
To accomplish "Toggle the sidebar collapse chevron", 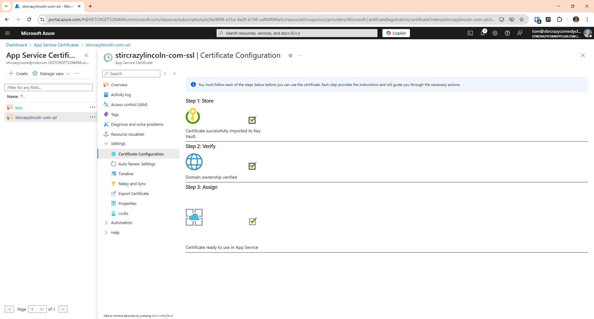I will click(x=175, y=74).
